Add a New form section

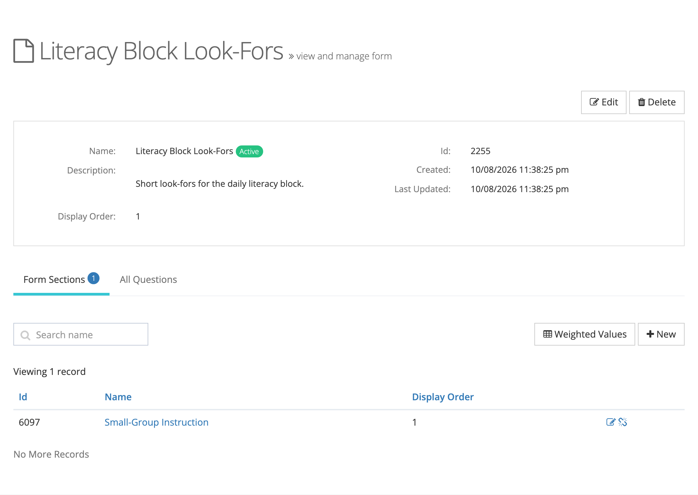661,334
